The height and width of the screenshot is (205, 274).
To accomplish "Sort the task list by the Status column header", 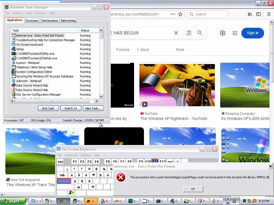I will click(89, 30).
